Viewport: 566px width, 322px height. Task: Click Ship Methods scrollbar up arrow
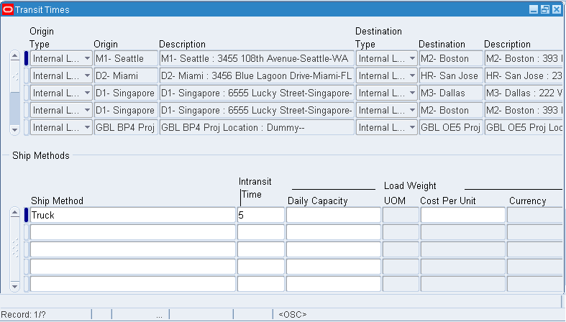15,212
